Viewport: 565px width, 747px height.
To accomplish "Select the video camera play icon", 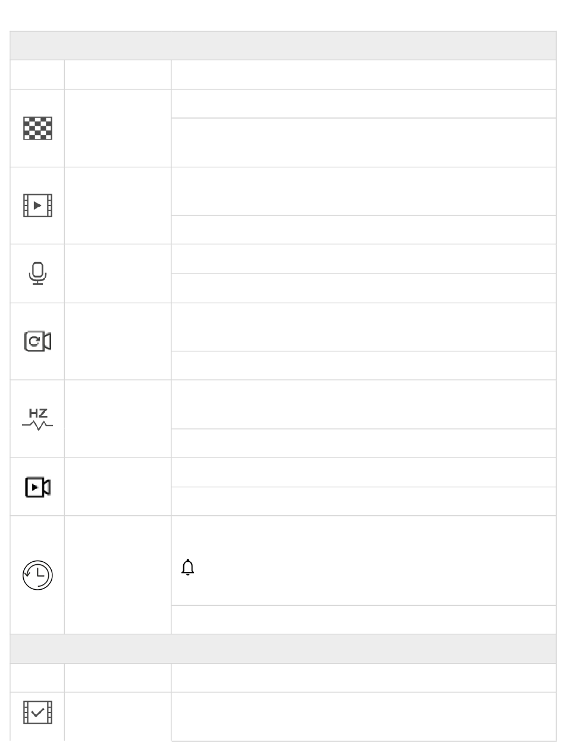I will (x=37, y=487).
